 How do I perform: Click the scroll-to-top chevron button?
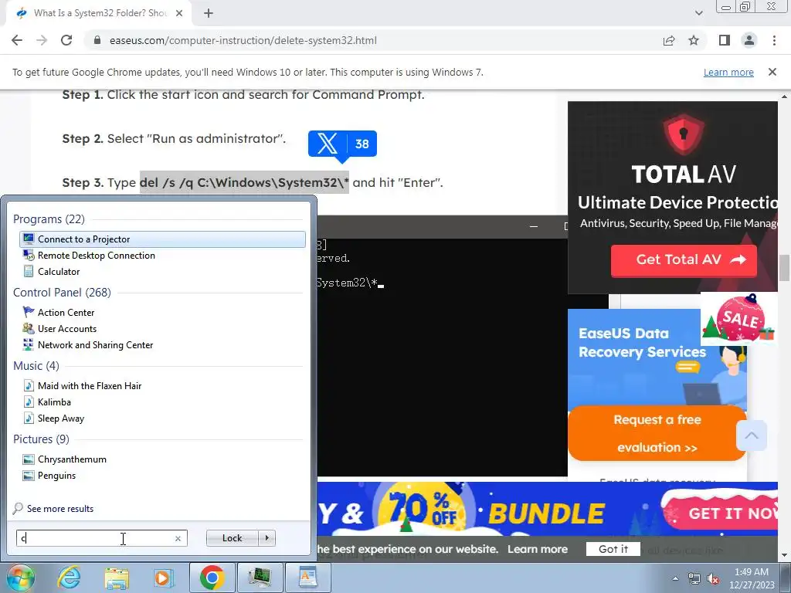(x=751, y=435)
